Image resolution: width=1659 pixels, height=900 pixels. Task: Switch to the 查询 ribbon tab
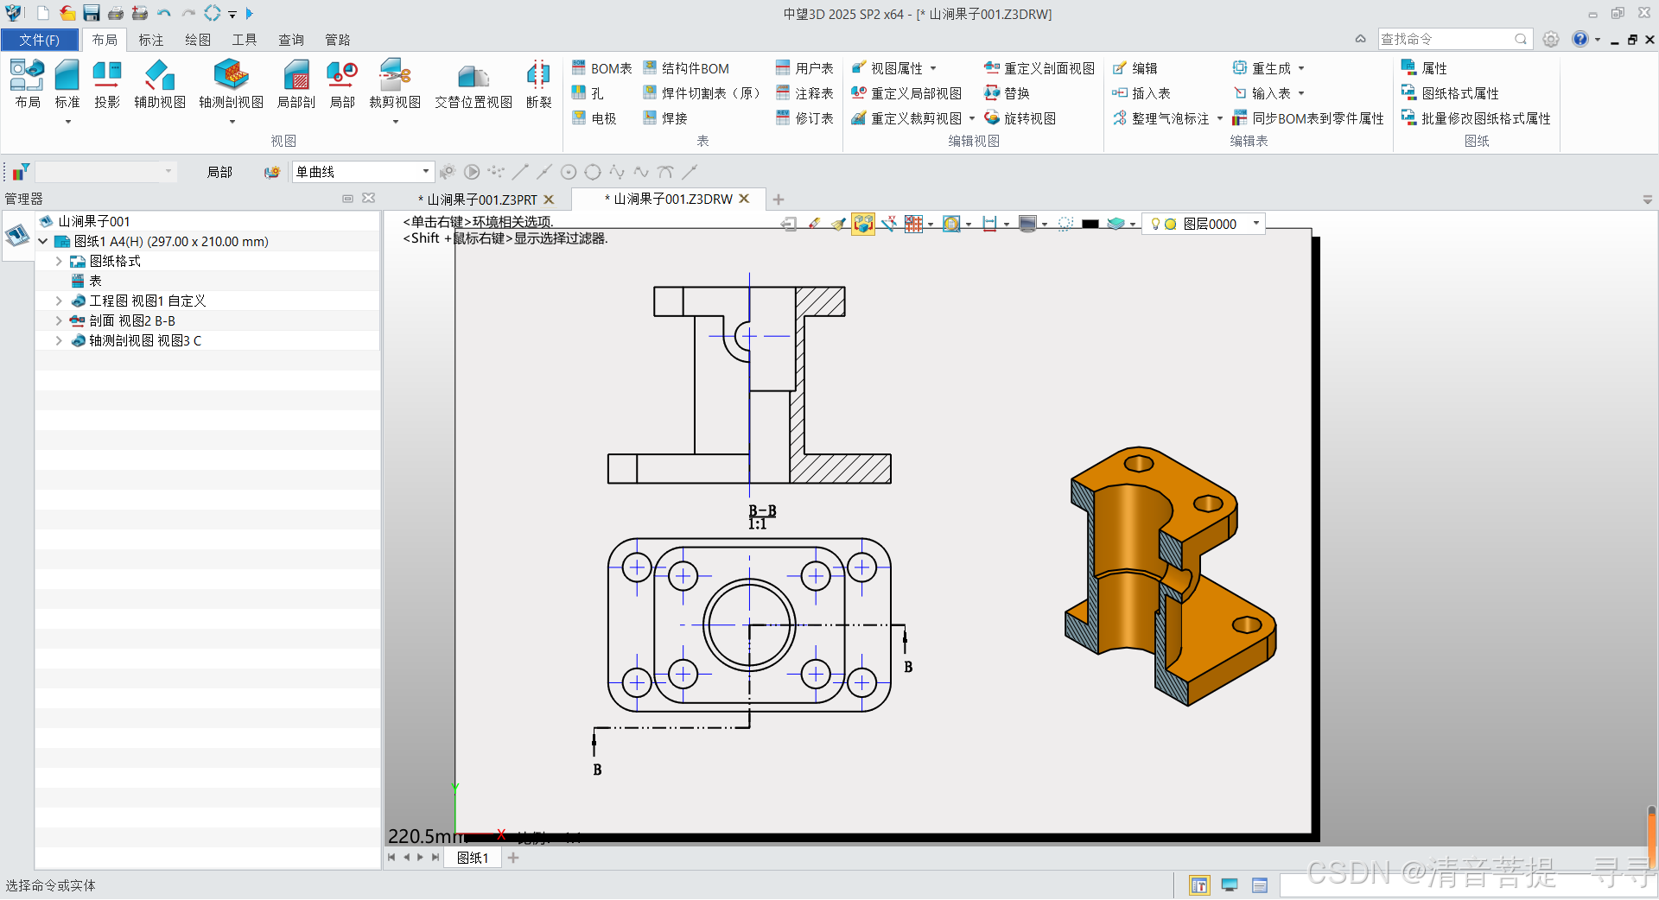coord(291,40)
